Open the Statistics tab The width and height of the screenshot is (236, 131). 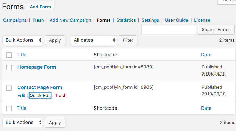coord(126,20)
